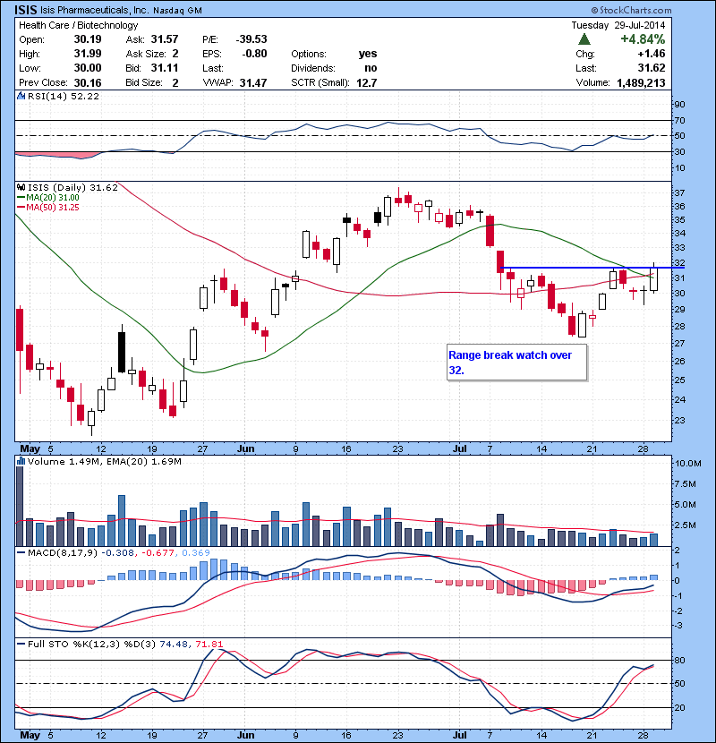The width and height of the screenshot is (716, 743).
Task: Click the EPS value -0.80
Action: pos(254,54)
